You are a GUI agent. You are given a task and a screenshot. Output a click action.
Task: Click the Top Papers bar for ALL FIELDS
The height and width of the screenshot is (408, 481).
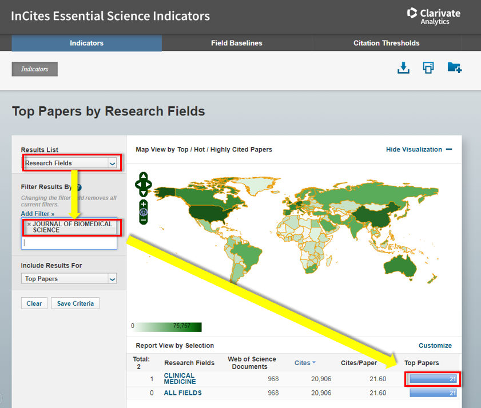[433, 393]
